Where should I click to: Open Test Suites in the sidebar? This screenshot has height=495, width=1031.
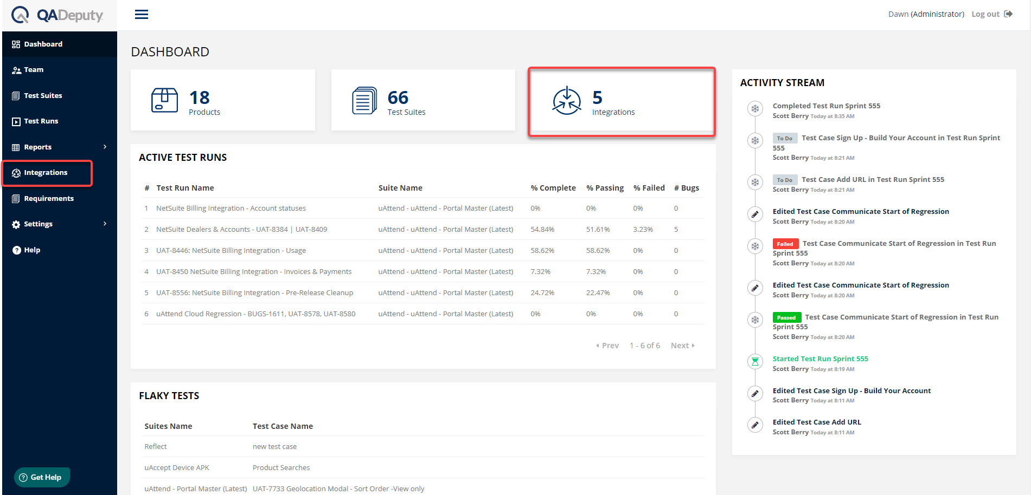[x=60, y=96]
